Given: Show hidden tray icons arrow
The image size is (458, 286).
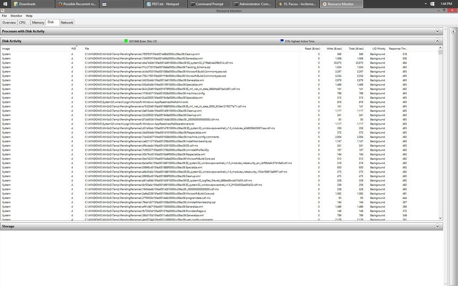Looking at the screenshot, I should (x=426, y=4).
